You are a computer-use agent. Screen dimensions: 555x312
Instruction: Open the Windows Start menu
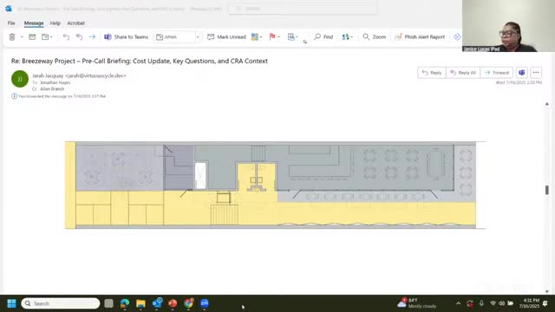coord(11,303)
